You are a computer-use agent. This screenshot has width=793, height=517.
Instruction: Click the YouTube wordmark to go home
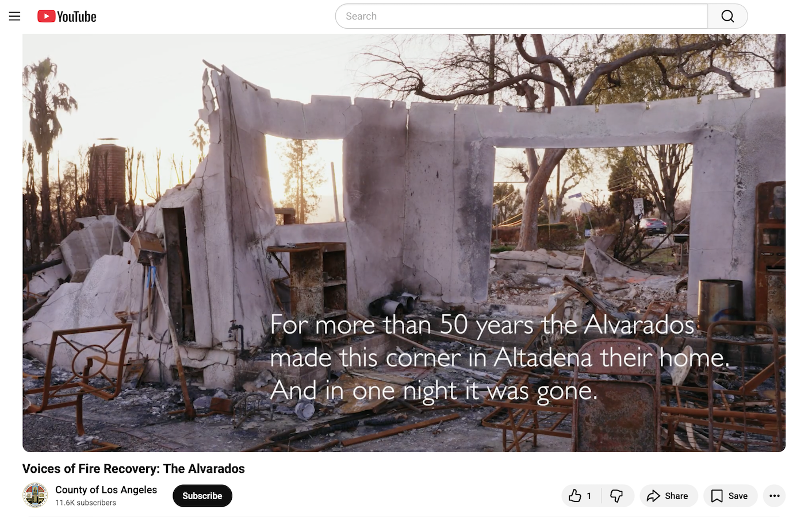click(76, 17)
